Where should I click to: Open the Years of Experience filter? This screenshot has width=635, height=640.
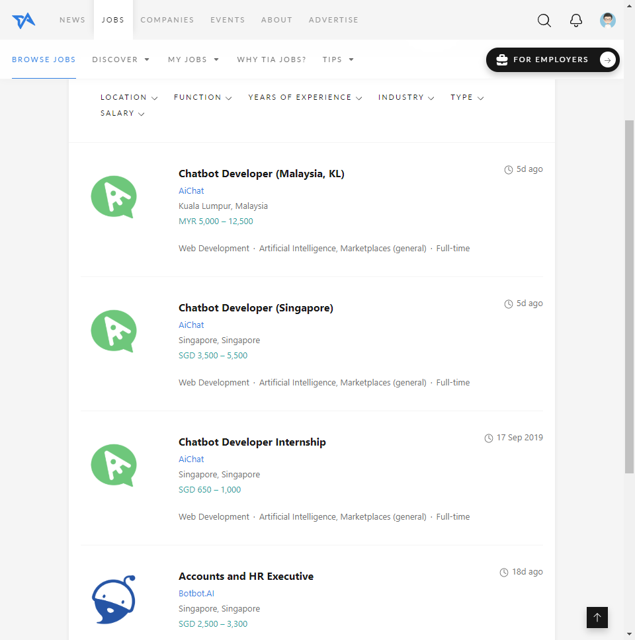305,98
